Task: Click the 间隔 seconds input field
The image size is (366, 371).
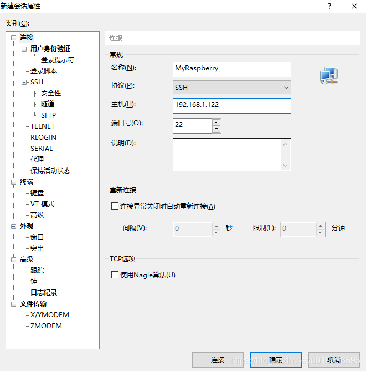Action: coord(192,229)
